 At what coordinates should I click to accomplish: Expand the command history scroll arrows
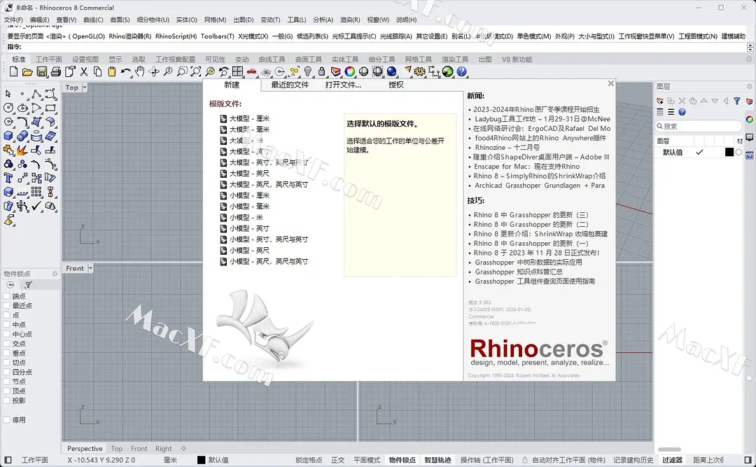pos(750,47)
